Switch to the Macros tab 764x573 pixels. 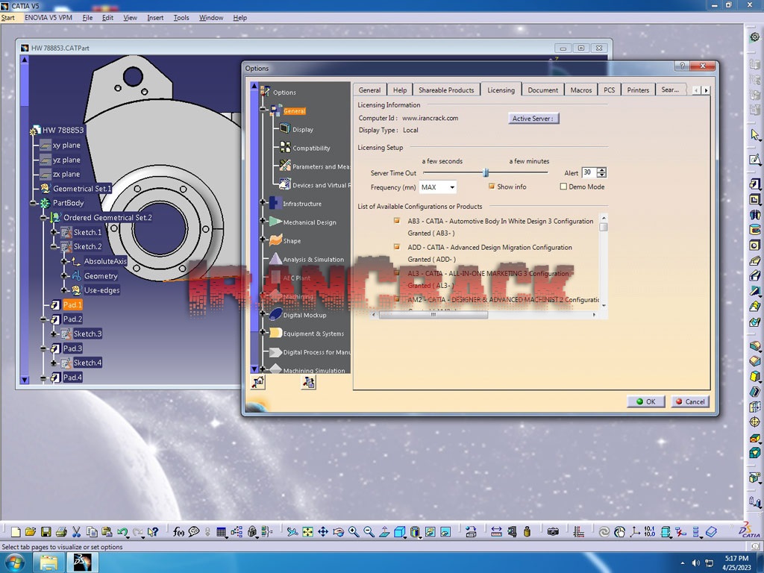pyautogui.click(x=581, y=90)
